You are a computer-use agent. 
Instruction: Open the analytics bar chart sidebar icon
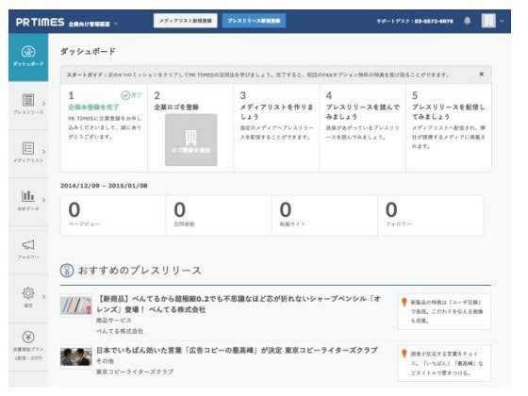click(x=28, y=196)
